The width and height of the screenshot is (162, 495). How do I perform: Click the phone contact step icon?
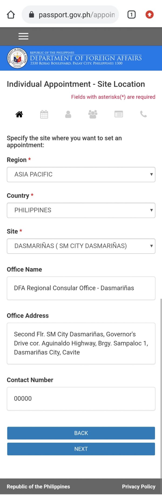[143, 114]
